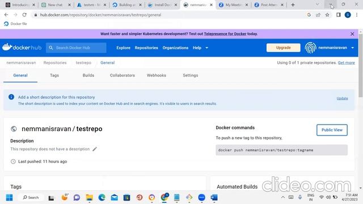Open the Zoom app from the taskbar
The image size is (363, 204).
click(202, 198)
